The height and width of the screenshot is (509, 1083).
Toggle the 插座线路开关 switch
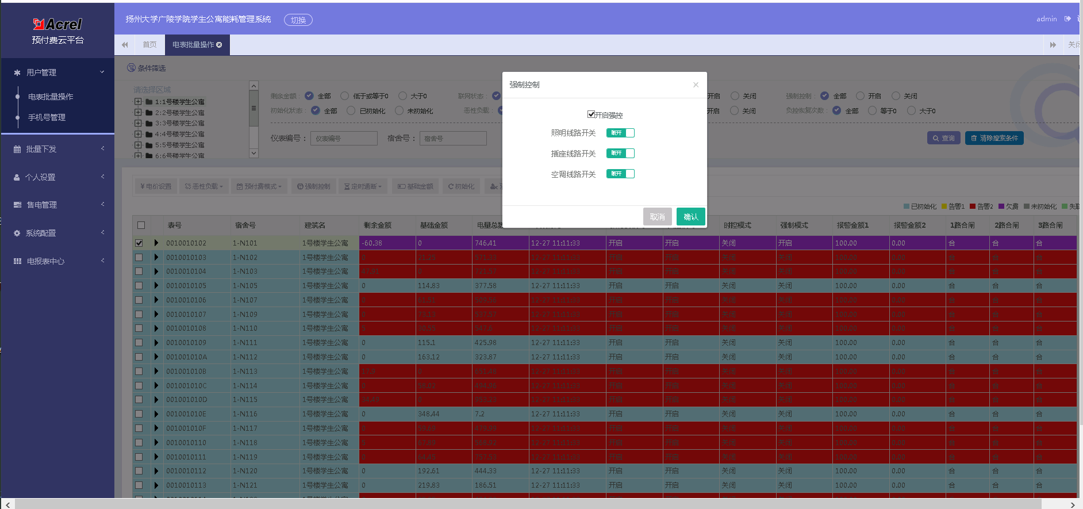coord(620,153)
